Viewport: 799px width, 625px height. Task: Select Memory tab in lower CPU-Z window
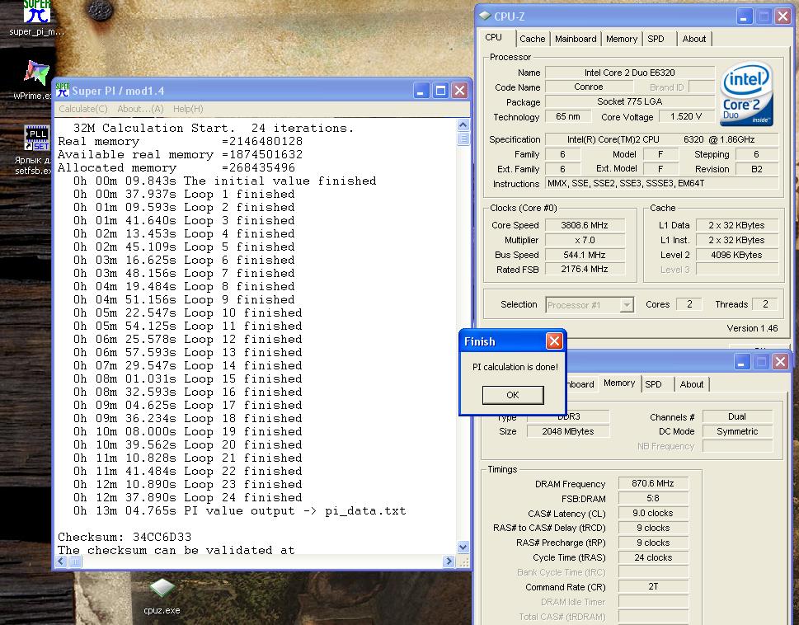tap(619, 383)
